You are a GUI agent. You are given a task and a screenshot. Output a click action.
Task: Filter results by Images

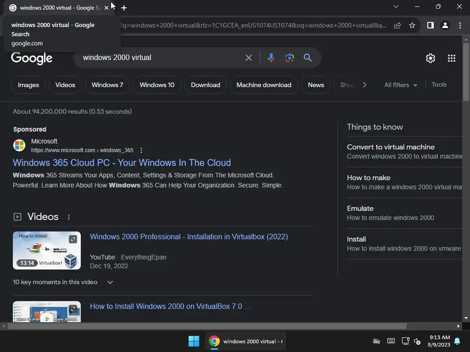[x=28, y=85]
